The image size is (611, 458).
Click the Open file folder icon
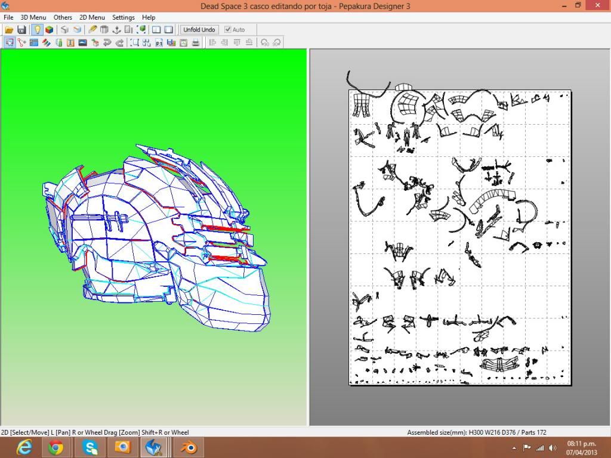(9, 30)
